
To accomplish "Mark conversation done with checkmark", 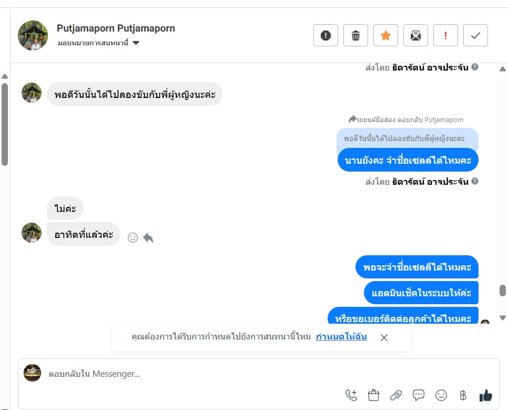I will pos(475,35).
